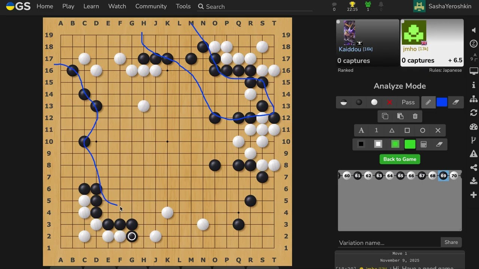Click the Search field in navbar
The height and width of the screenshot is (269, 479).
[255, 7]
